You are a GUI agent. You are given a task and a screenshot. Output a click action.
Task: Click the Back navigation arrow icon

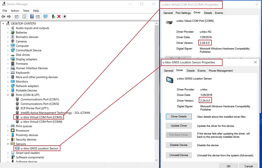[x=3, y=17]
